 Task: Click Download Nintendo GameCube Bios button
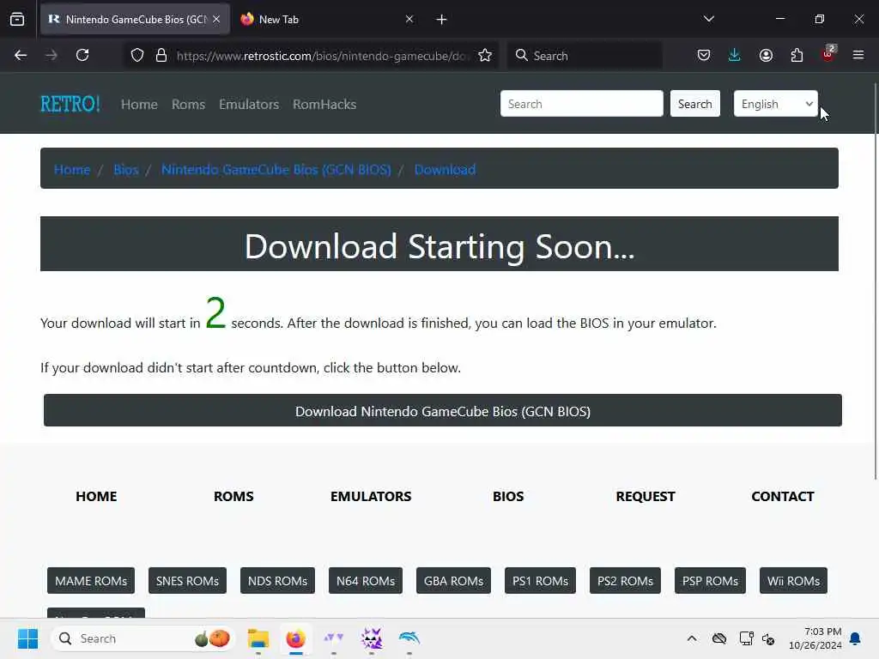(443, 411)
